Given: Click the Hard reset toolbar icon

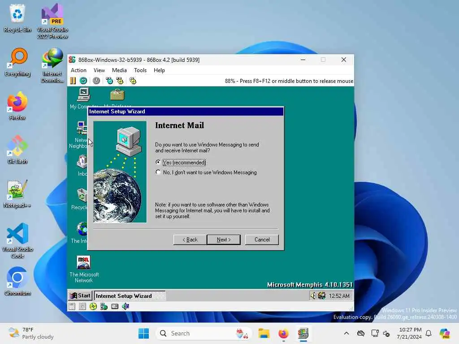Looking at the screenshot, I should click(83, 81).
